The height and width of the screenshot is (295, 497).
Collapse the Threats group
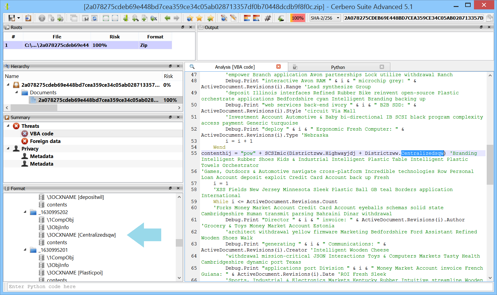coord(8,126)
